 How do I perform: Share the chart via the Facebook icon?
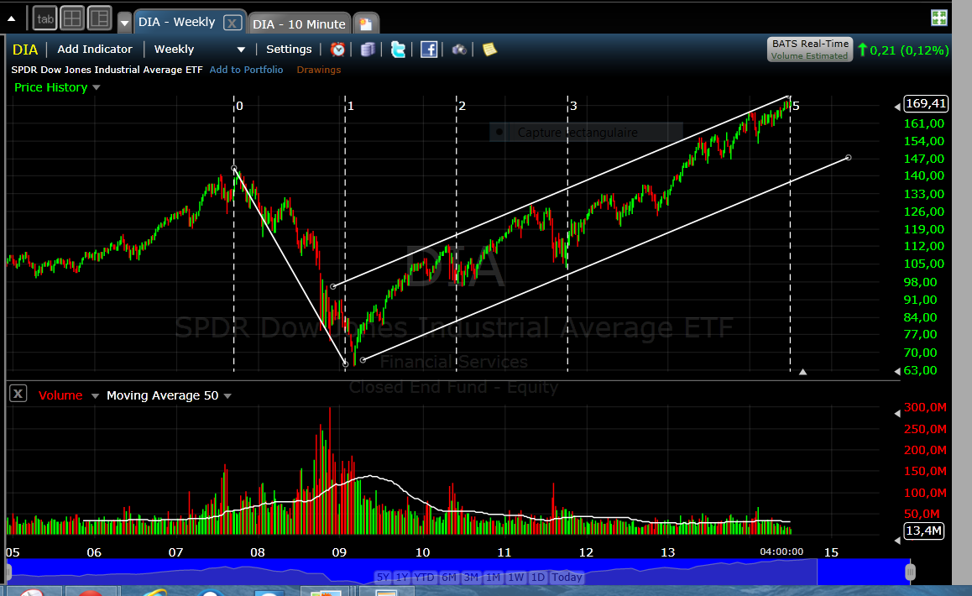pyautogui.click(x=429, y=50)
